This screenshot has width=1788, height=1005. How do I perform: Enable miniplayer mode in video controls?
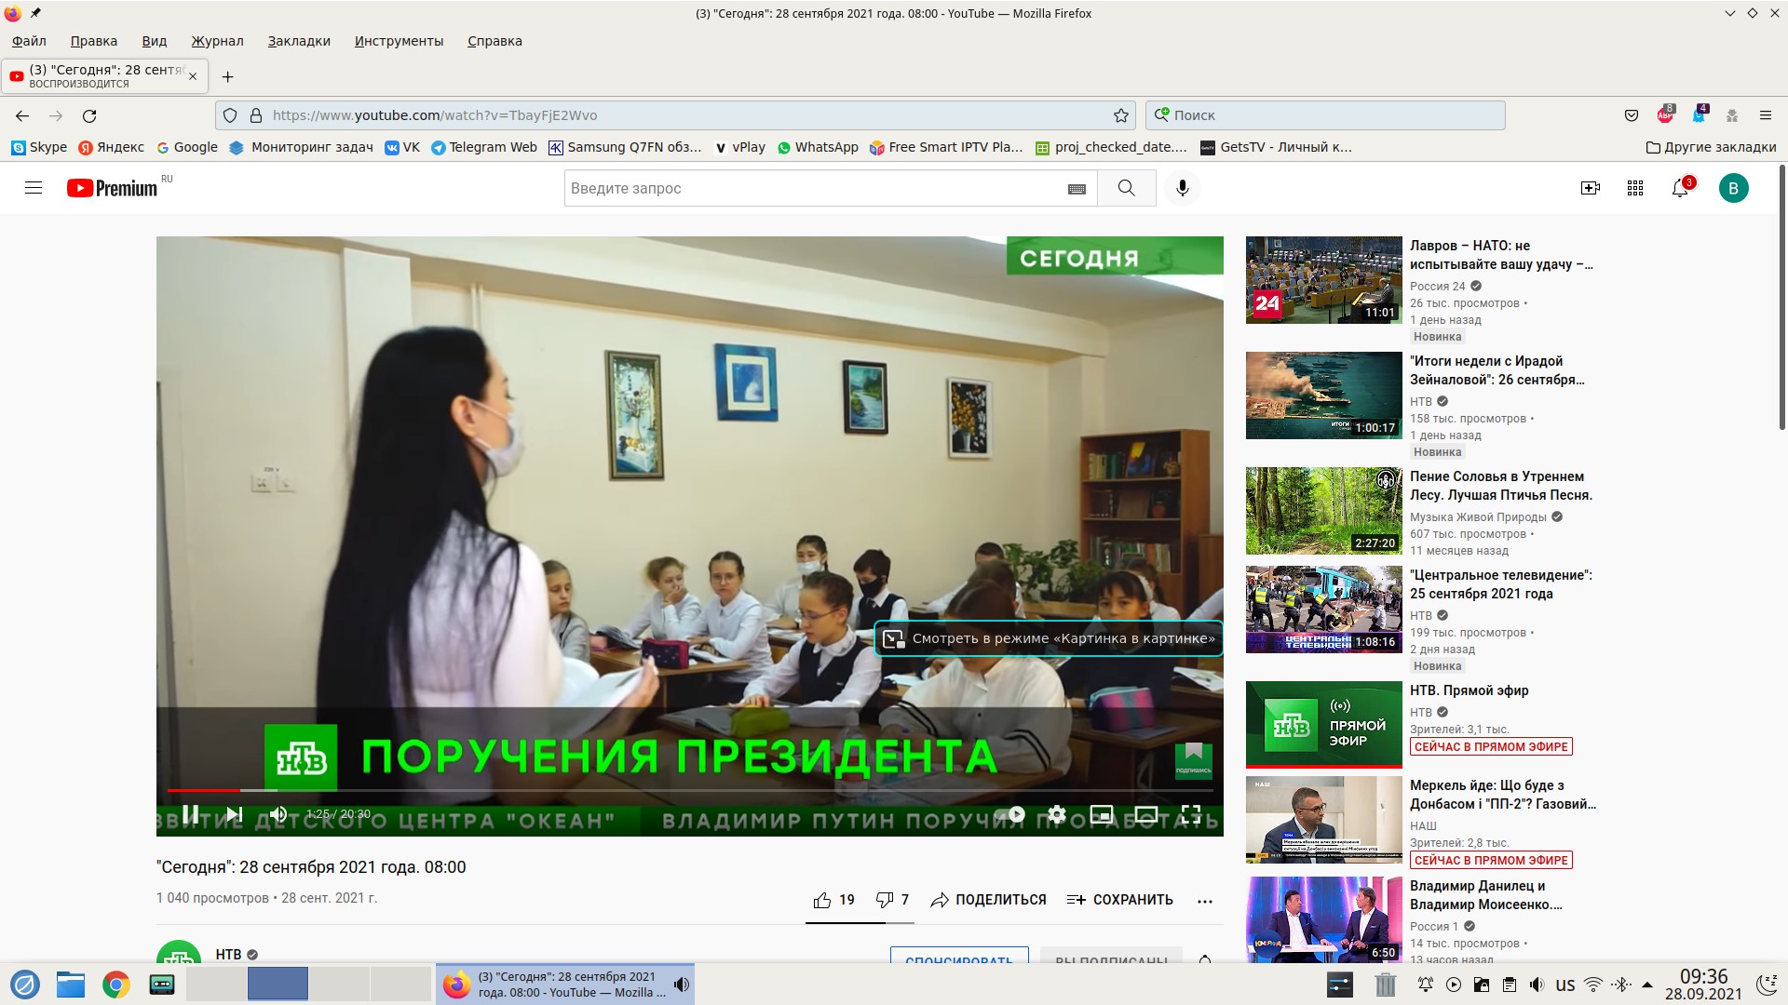pos(1101,814)
